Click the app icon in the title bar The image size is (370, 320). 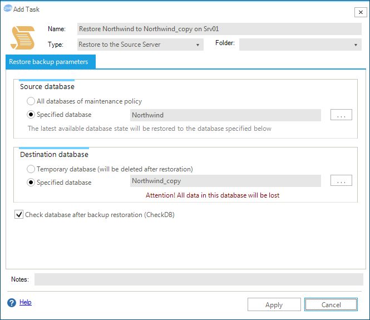[x=7, y=8]
